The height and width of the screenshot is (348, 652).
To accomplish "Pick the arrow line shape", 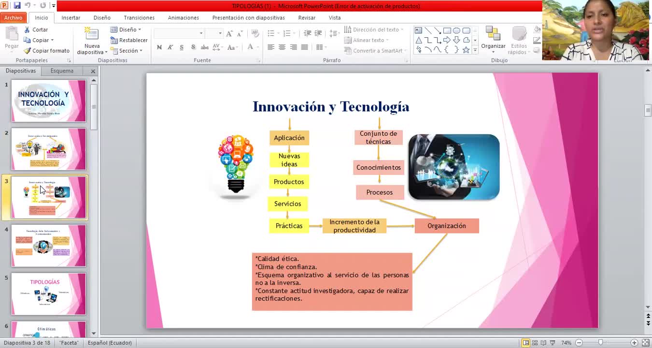I will 437,30.
